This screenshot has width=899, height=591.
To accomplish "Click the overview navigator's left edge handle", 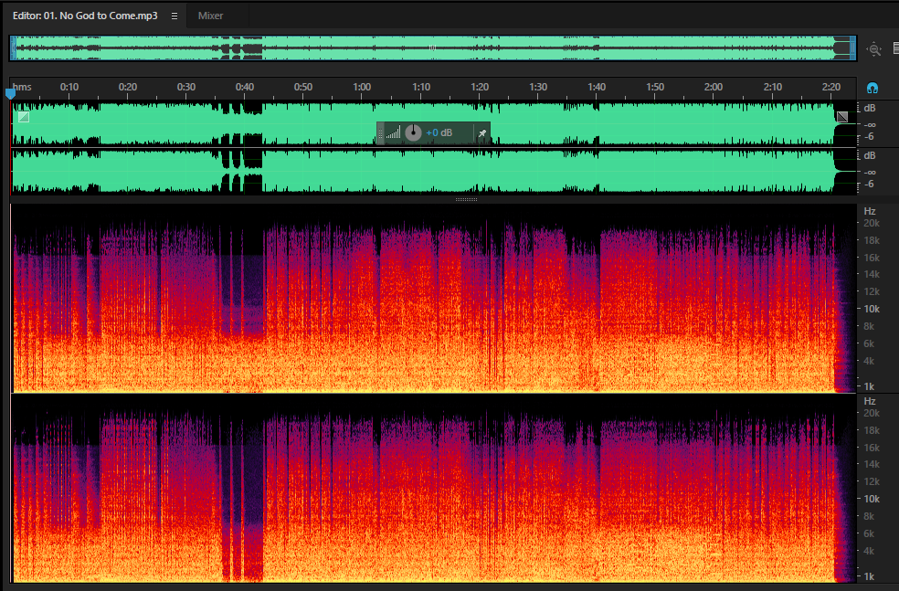I will (13, 48).
